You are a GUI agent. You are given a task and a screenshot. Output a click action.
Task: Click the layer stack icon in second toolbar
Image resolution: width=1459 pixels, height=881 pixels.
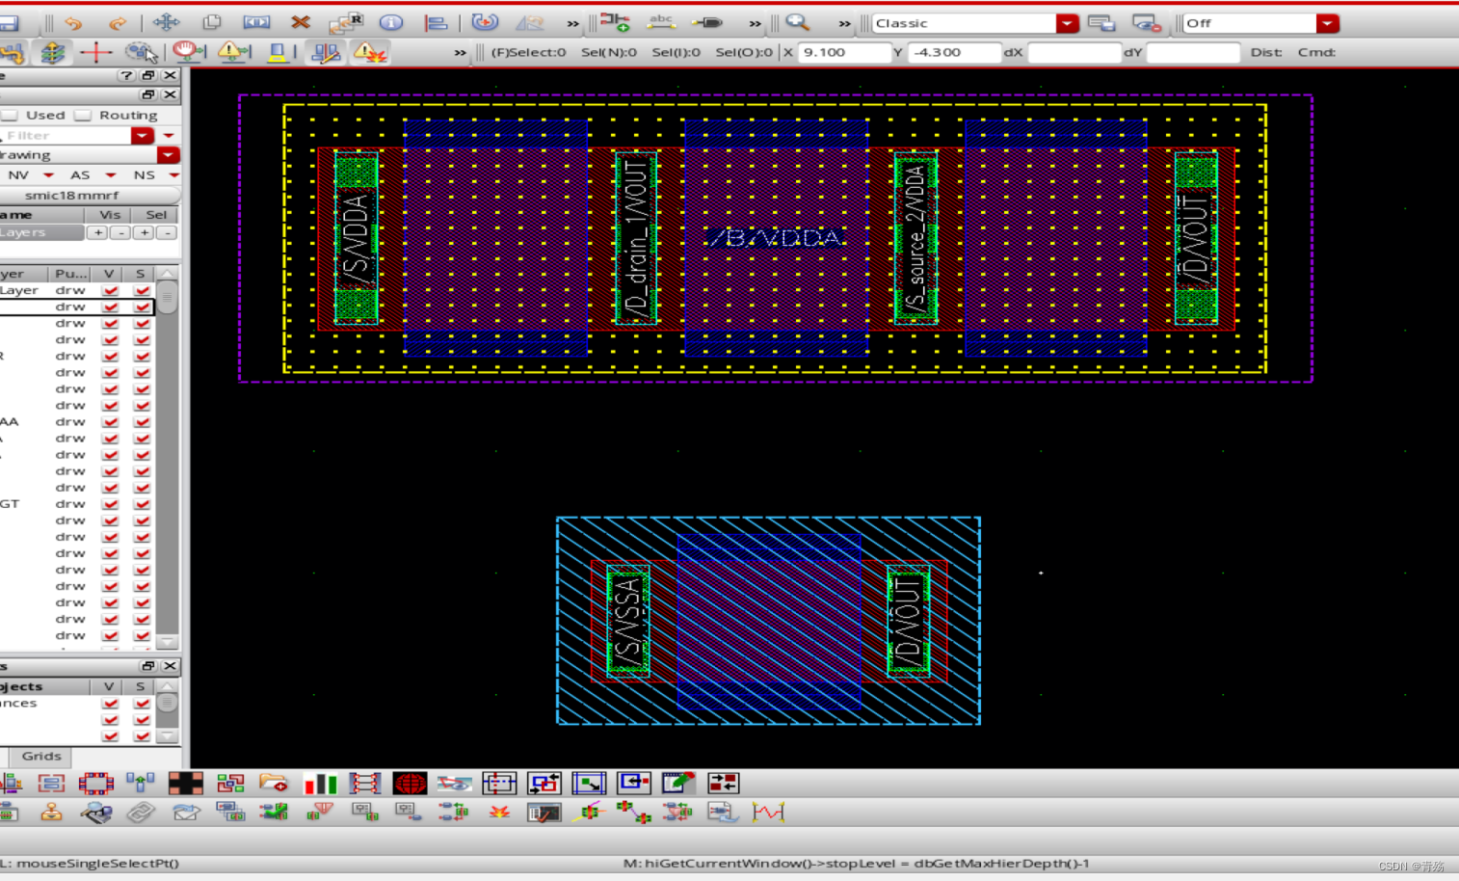pos(52,52)
